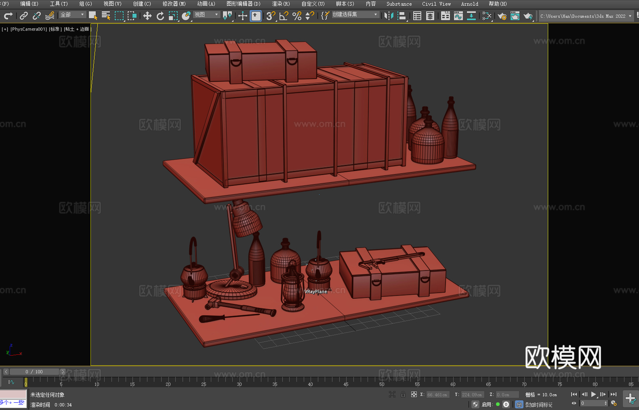Viewport: 639px width, 410px height.
Task: Open the 修改器(M) menu
Action: coord(174,4)
